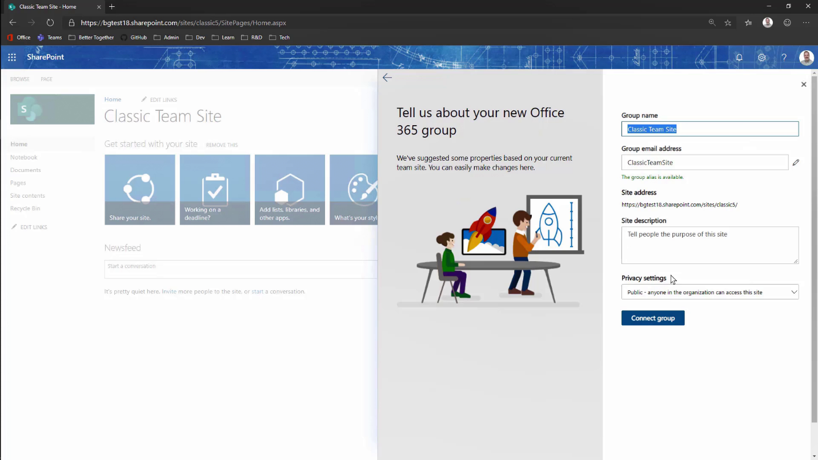Viewport: 818px width, 460px height.
Task: Click the Home breadcrumb link
Action: [x=113, y=99]
